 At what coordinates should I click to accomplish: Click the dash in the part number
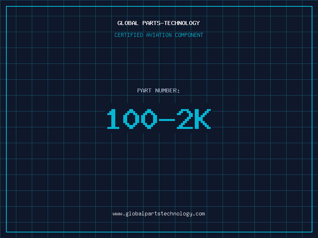(x=167, y=119)
